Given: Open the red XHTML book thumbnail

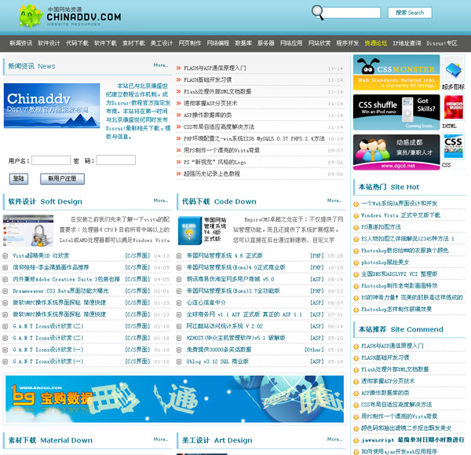Looking at the screenshot, I should click(x=453, y=108).
